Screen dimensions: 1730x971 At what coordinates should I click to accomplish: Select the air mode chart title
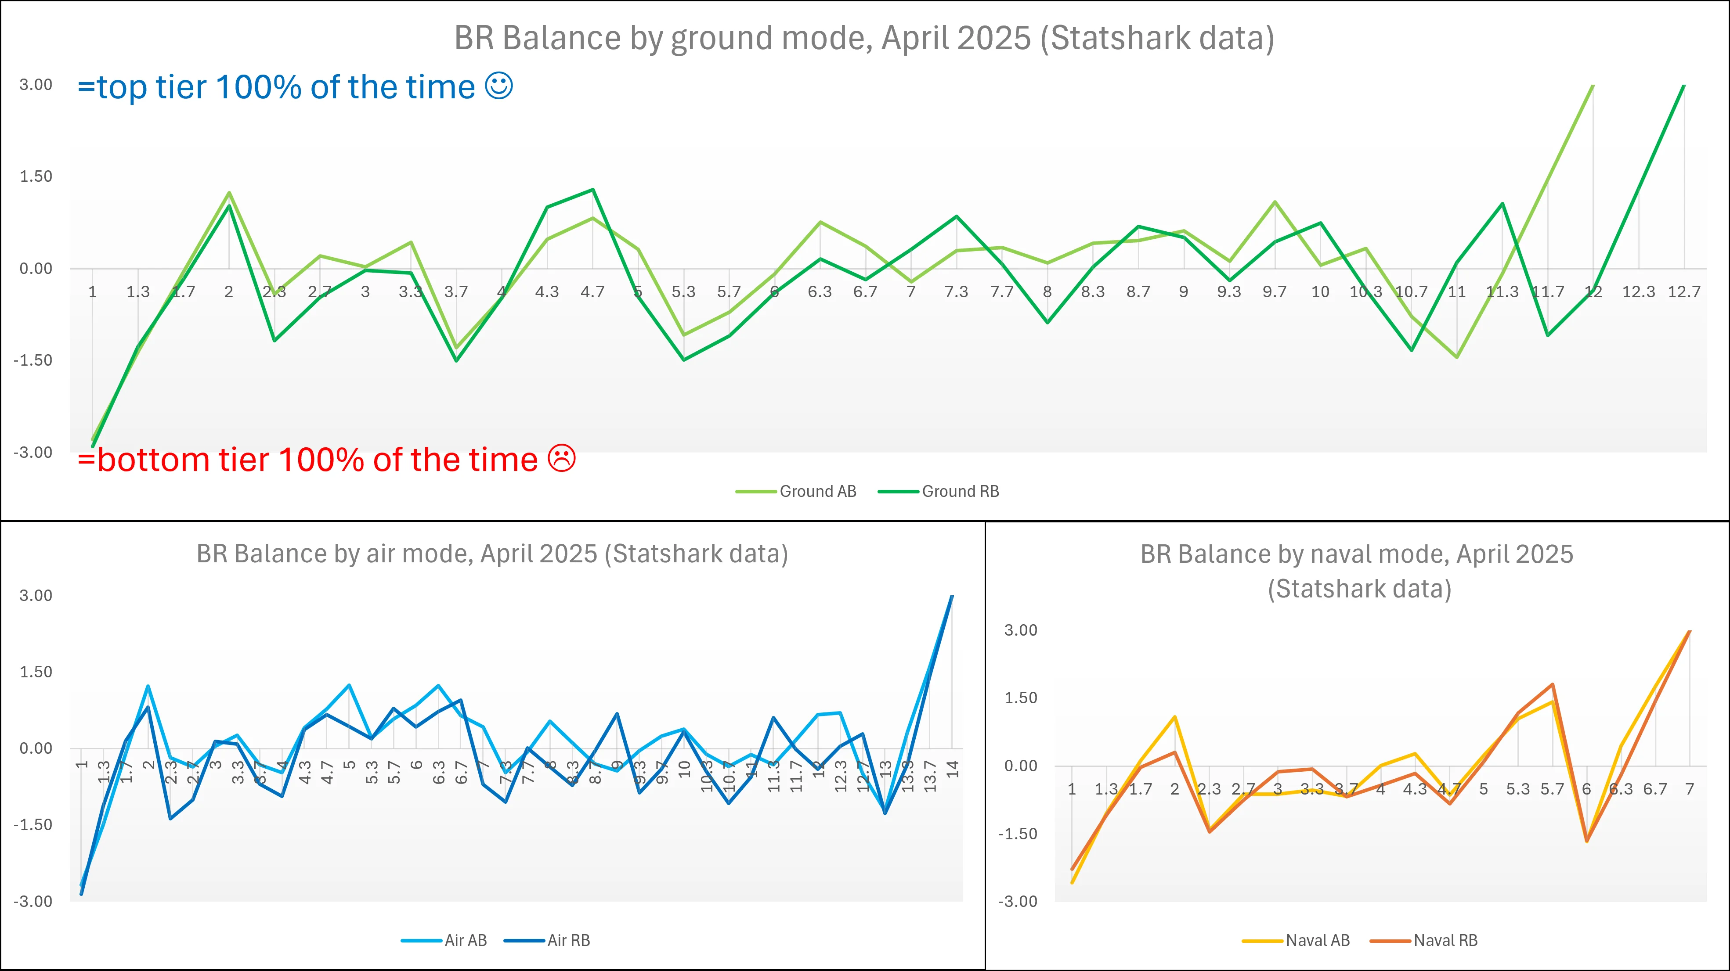click(491, 554)
